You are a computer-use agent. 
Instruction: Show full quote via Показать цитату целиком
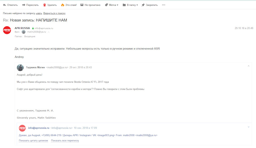tap(33, 141)
